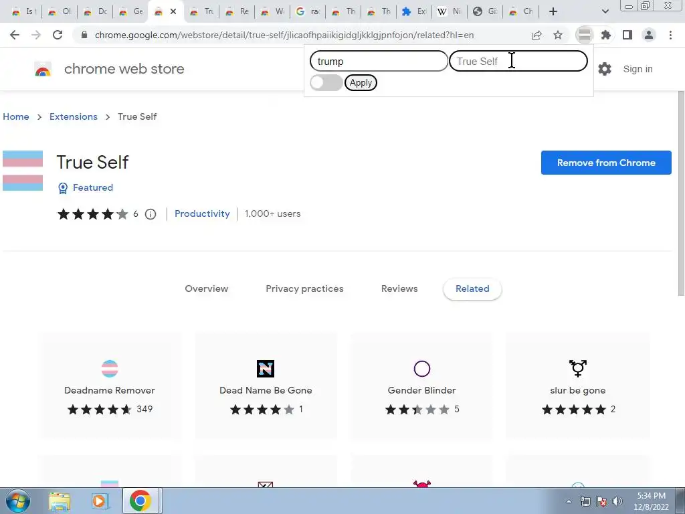Click the volume speaker tray icon

617,501
